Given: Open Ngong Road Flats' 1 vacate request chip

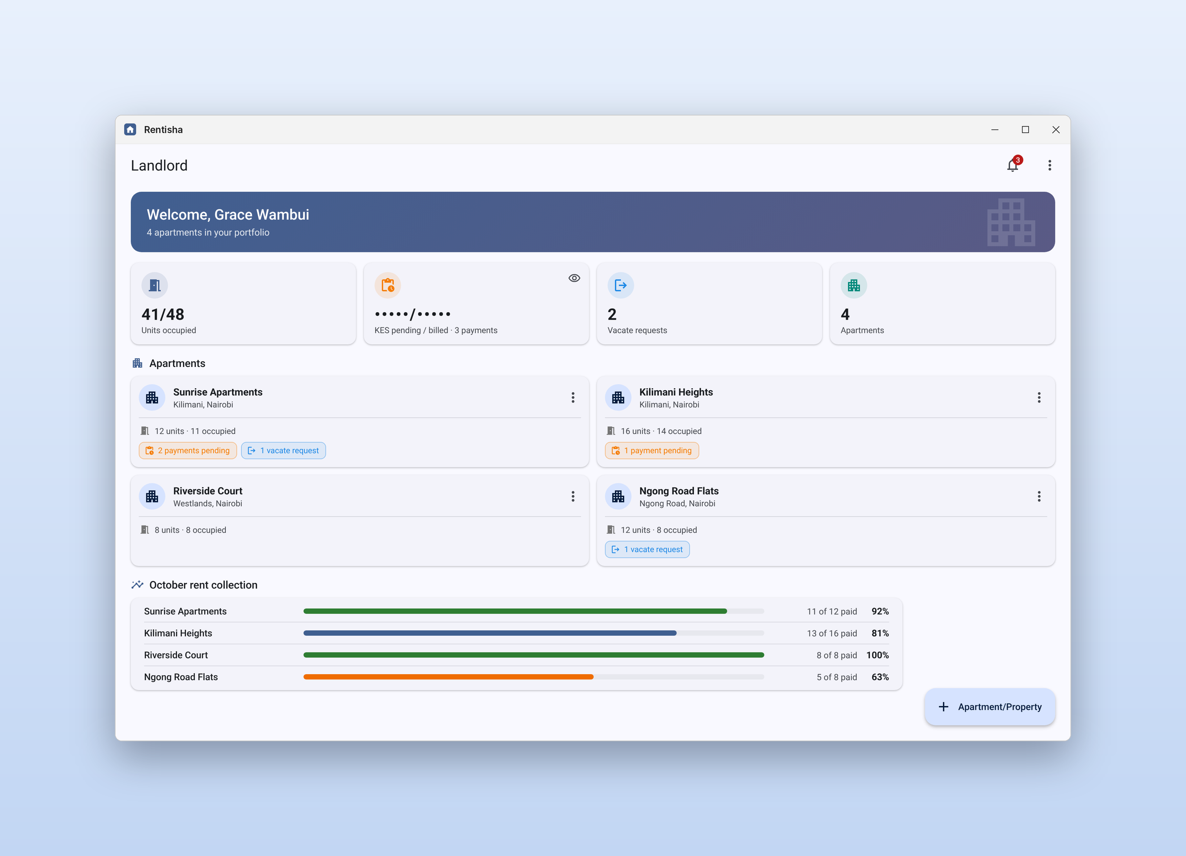Looking at the screenshot, I should 647,549.
